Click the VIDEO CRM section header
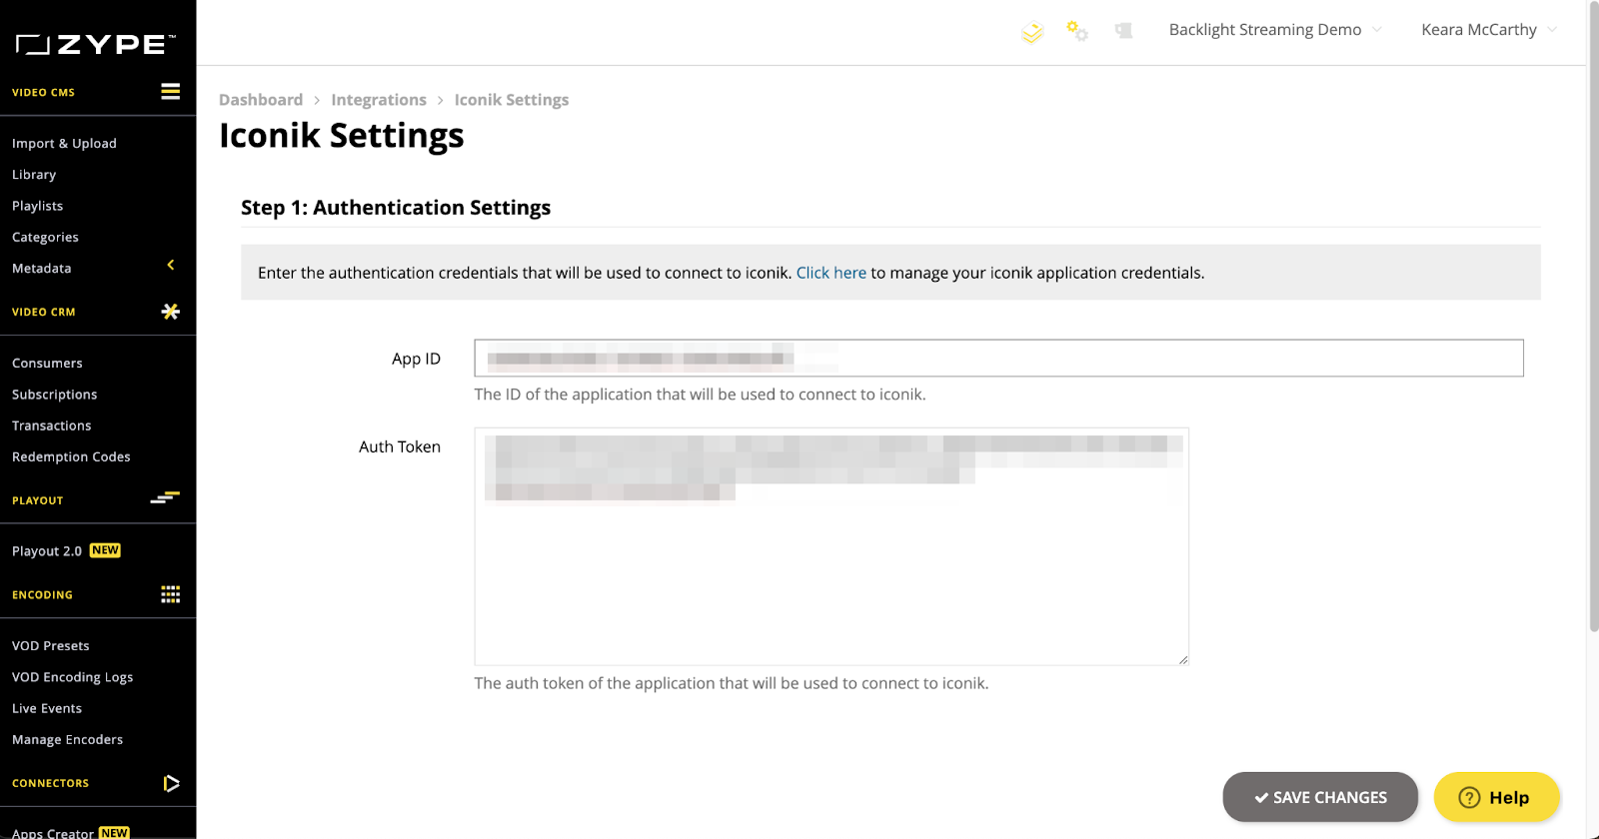 pos(43,312)
